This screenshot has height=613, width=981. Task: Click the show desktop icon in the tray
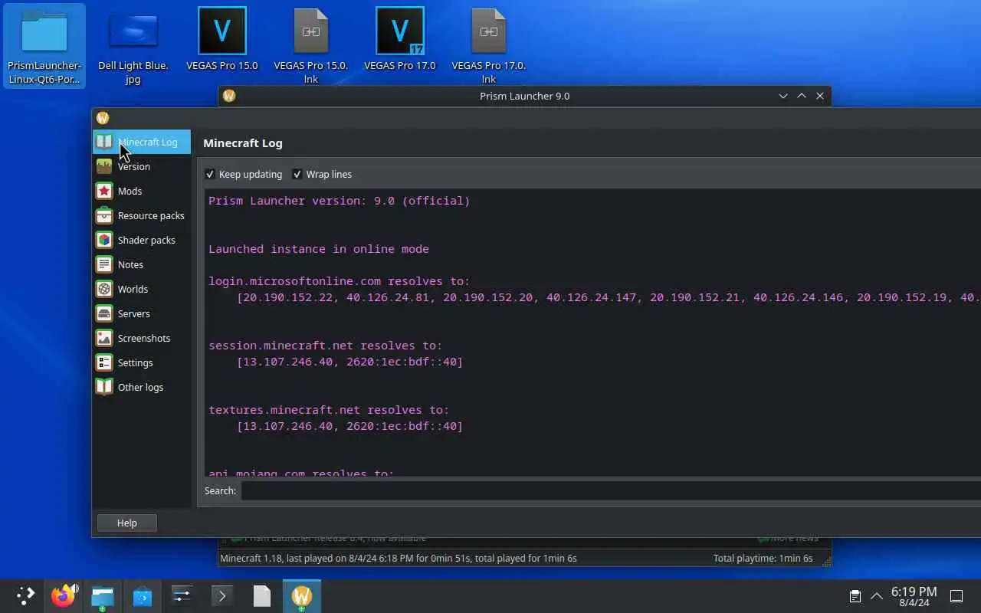(x=956, y=596)
